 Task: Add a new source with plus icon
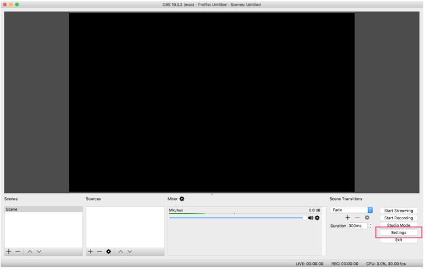(x=90, y=251)
